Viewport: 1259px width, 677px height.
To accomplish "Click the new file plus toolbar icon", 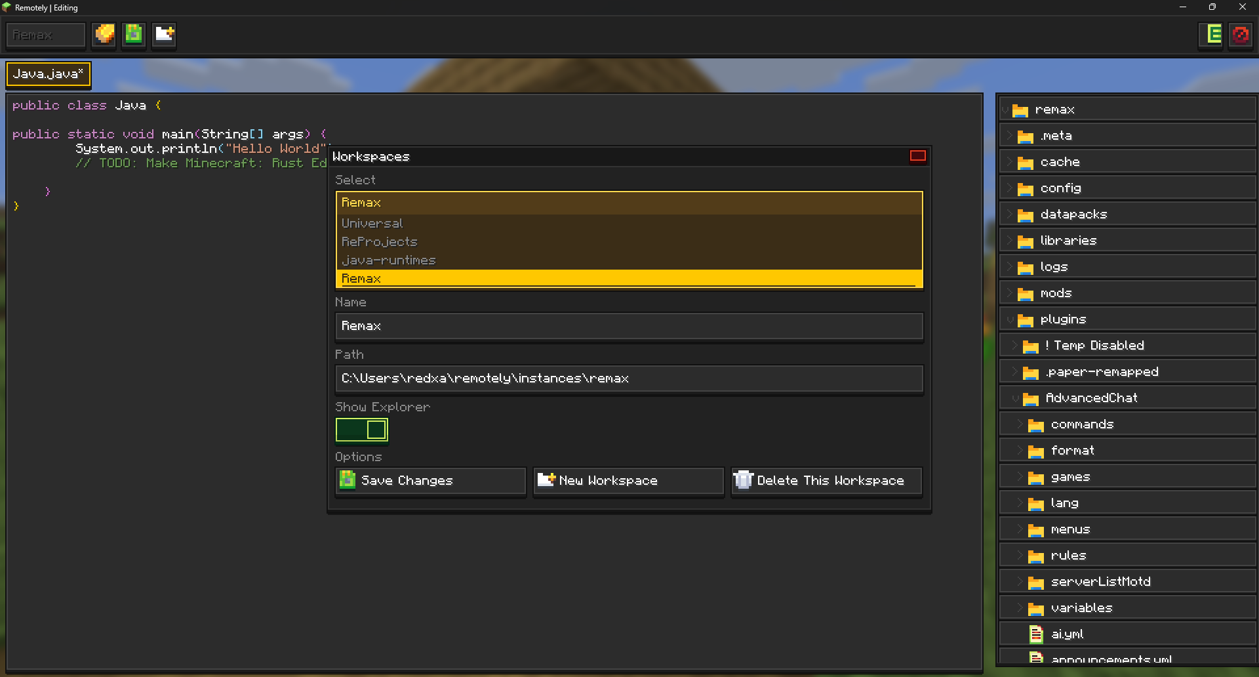I will pyautogui.click(x=164, y=34).
